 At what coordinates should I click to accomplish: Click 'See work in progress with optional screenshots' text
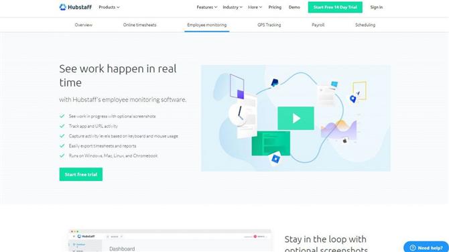point(112,116)
